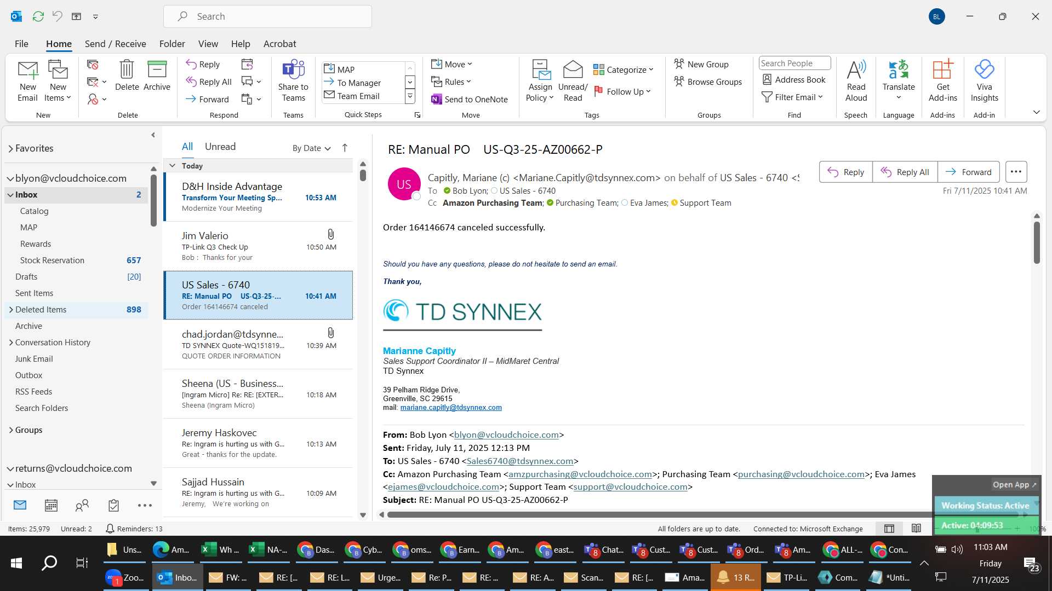Click Get Add-ins
The height and width of the screenshot is (591, 1052).
click(x=942, y=81)
